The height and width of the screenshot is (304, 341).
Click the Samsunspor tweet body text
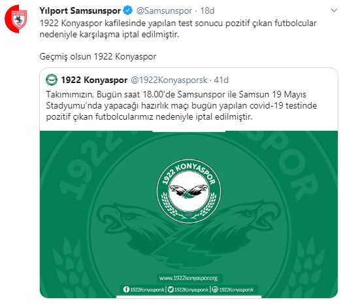coord(178,29)
